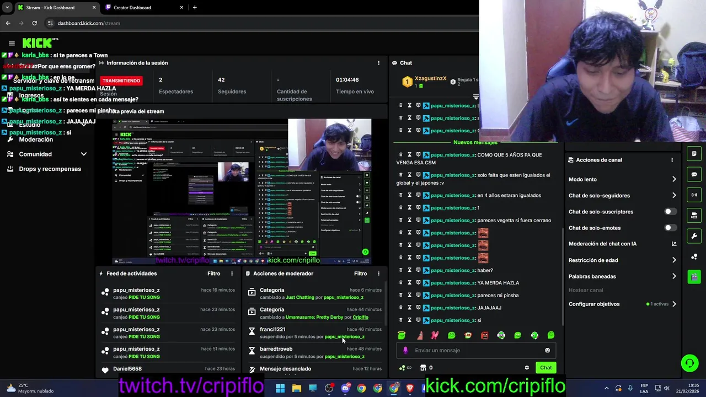
Task: Click the channel points infinity icon below chat
Action: click(x=405, y=368)
